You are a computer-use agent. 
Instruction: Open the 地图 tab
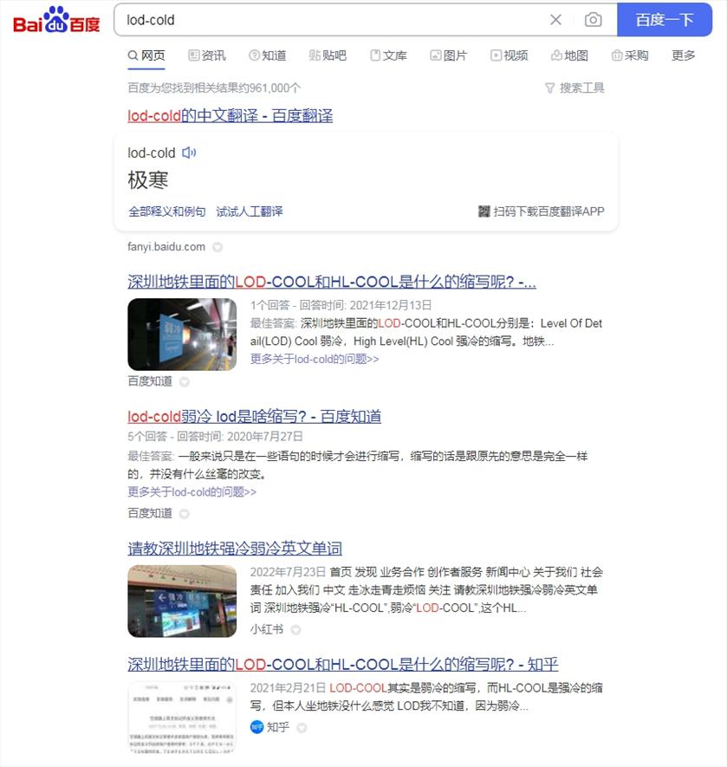click(x=569, y=55)
